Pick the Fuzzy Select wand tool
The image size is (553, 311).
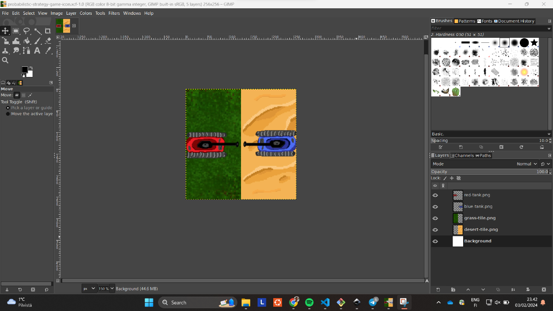point(37,31)
